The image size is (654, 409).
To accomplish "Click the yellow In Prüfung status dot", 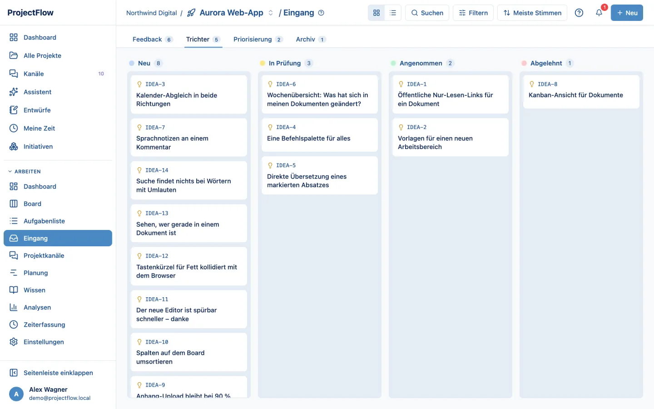I will (x=263, y=63).
